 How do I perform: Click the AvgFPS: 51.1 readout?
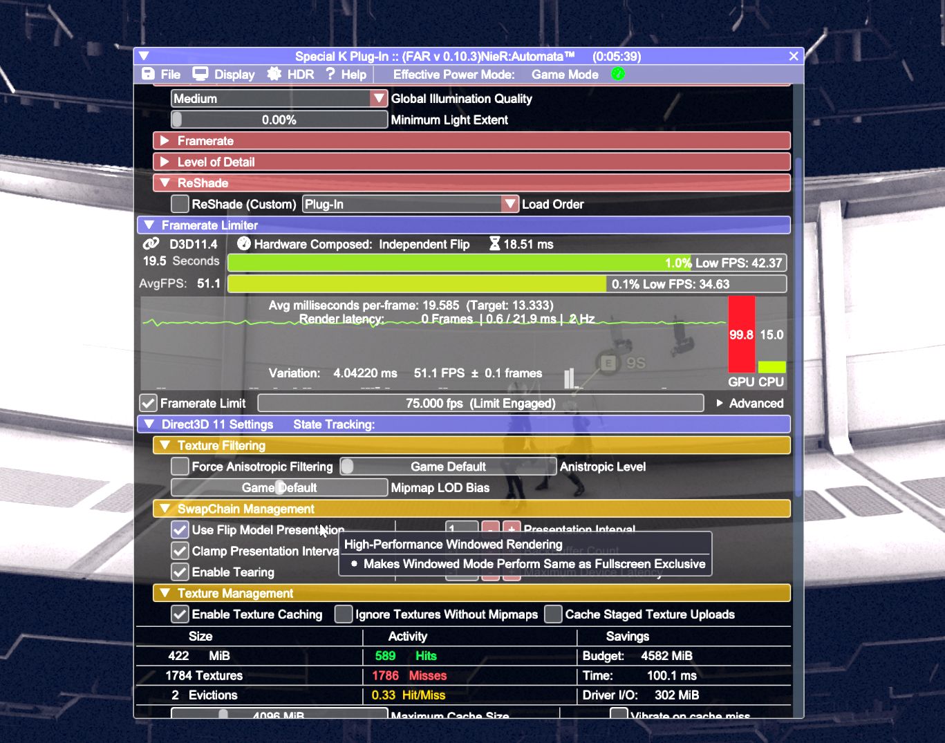point(180,283)
